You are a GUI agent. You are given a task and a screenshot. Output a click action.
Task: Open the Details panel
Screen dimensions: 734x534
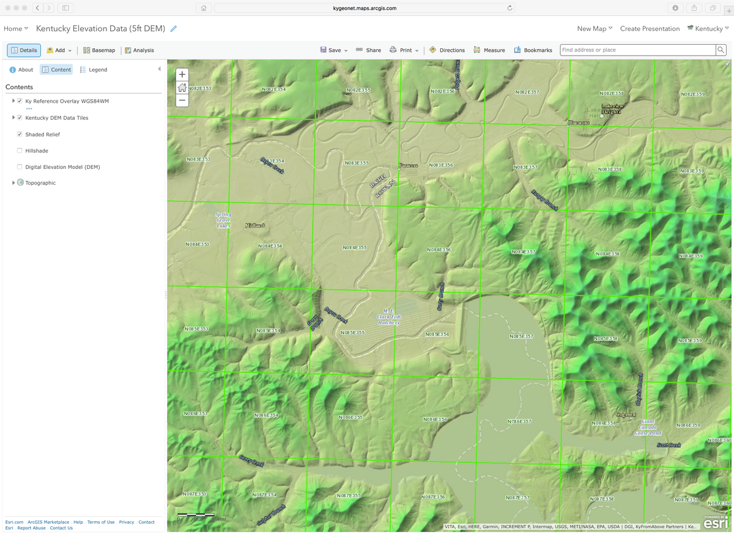click(24, 50)
